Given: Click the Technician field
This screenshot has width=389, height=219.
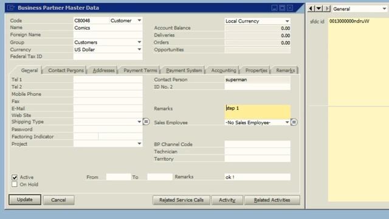Looking at the screenshot, I should click(257, 151).
